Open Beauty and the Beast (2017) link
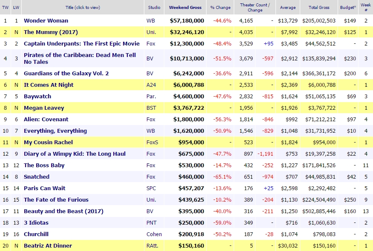Screen dimensions: 373x251 coord(63,211)
